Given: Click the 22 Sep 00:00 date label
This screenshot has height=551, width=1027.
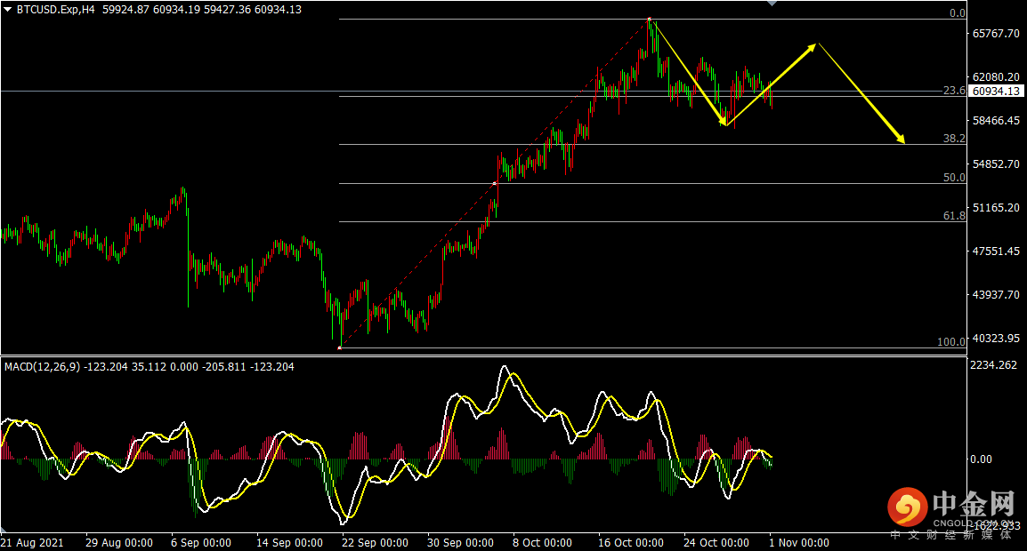Looking at the screenshot, I should point(375,542).
